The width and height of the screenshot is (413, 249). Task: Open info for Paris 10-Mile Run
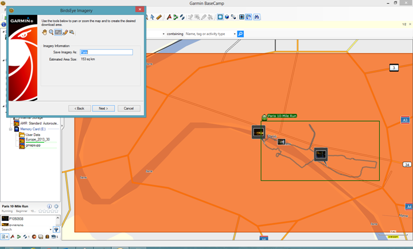(x=49, y=207)
